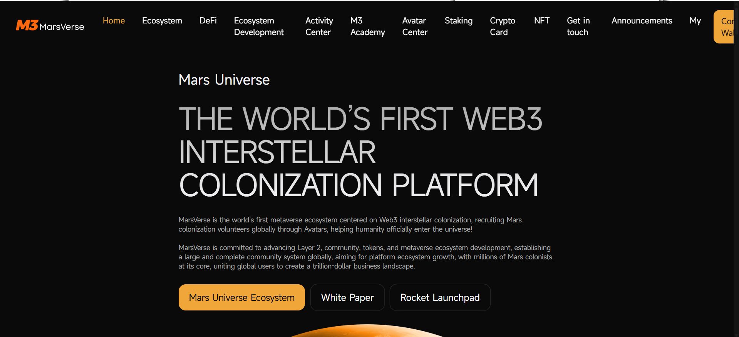Open the Staking page

(x=459, y=21)
